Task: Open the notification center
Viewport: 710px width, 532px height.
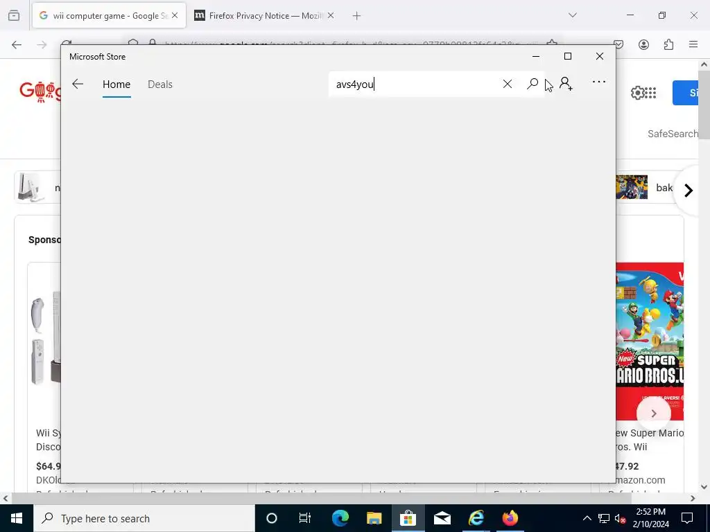Action: (687, 518)
